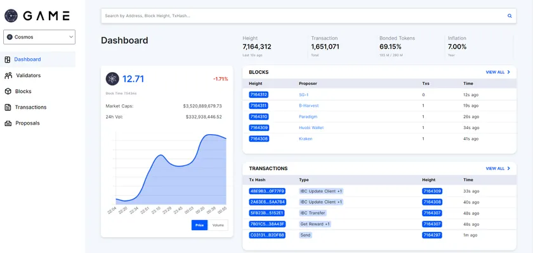
Task: Click the search magnifier icon
Action: [x=509, y=16]
